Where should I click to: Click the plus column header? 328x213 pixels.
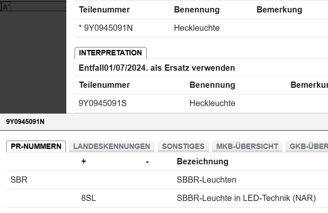[x=83, y=161]
